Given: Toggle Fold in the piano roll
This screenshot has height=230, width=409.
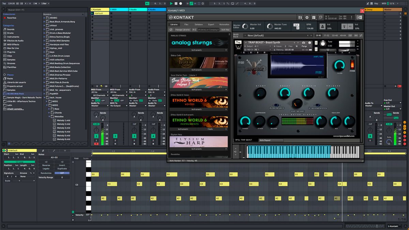Looking at the screenshot, I should [x=76, y=158].
